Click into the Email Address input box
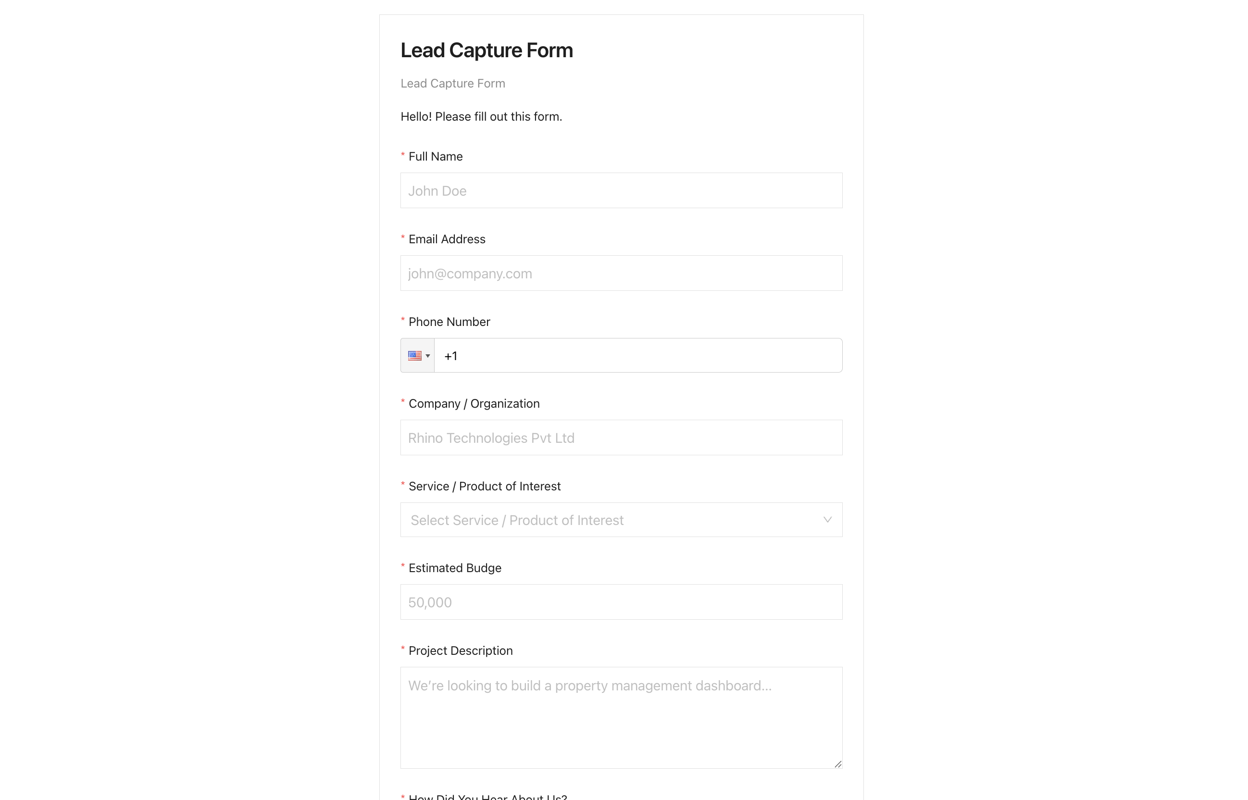Viewport: 1248px width, 800px height. click(x=621, y=273)
